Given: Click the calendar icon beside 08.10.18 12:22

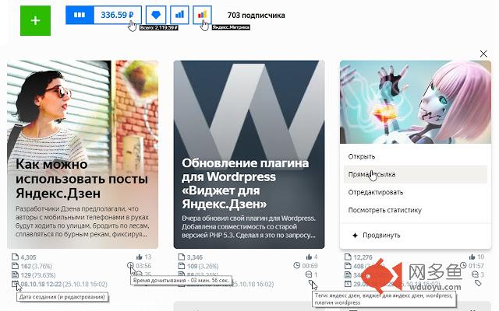Looking at the screenshot, I should point(15,283).
